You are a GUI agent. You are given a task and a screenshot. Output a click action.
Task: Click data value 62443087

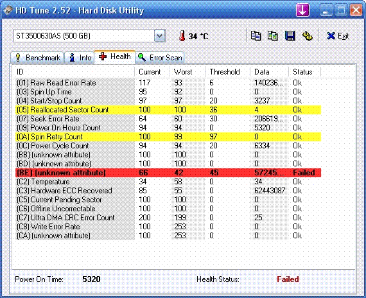pyautogui.click(x=270, y=191)
